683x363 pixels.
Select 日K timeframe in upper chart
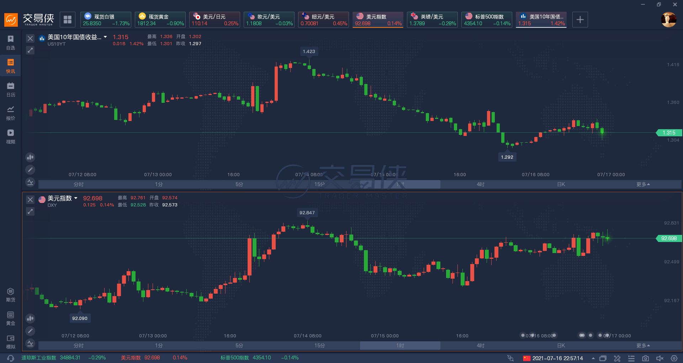561,184
